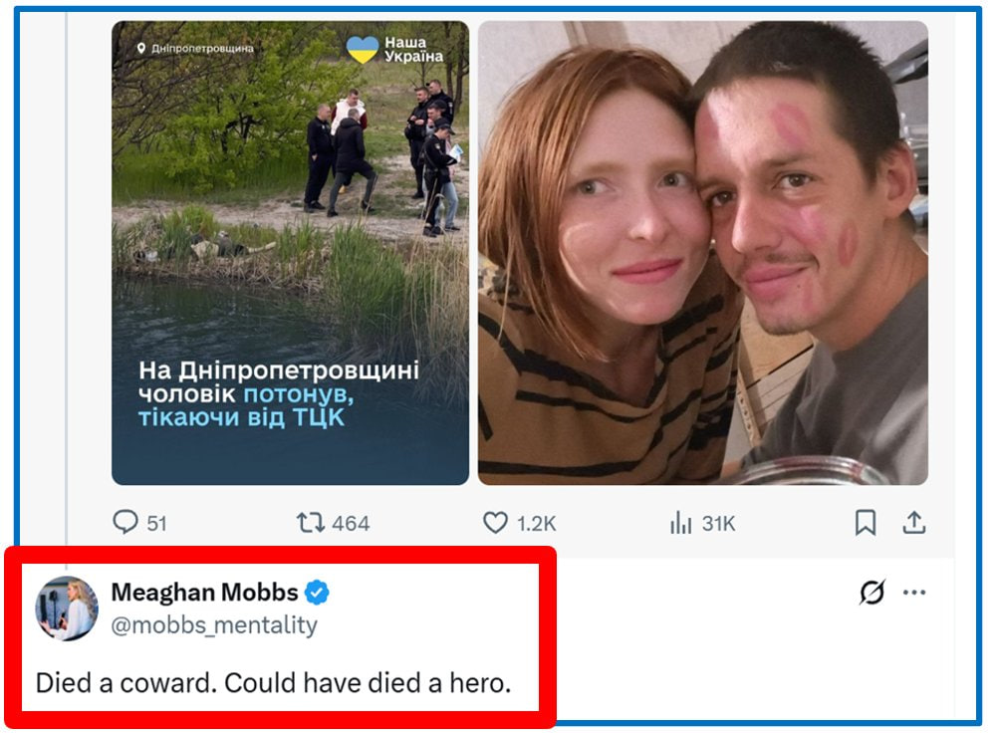Click the Grok slash-circle icon

pyautogui.click(x=872, y=593)
